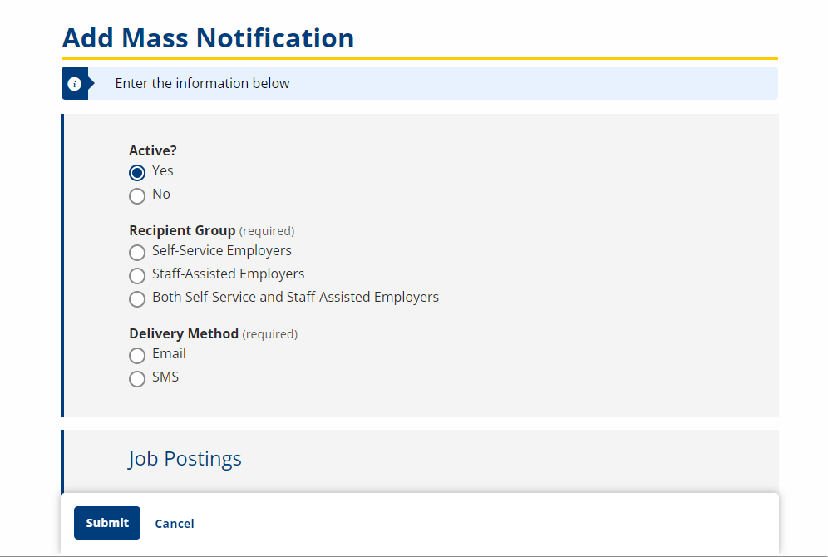828x557 pixels.
Task: Click the 'Active?' field label
Action: pos(153,150)
